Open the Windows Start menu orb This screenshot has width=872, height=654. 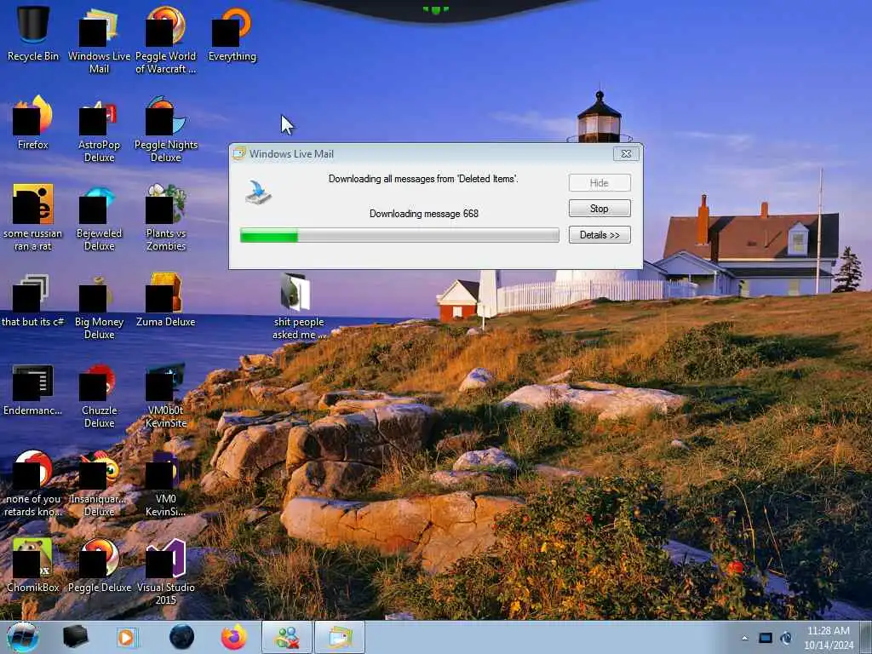click(x=23, y=637)
